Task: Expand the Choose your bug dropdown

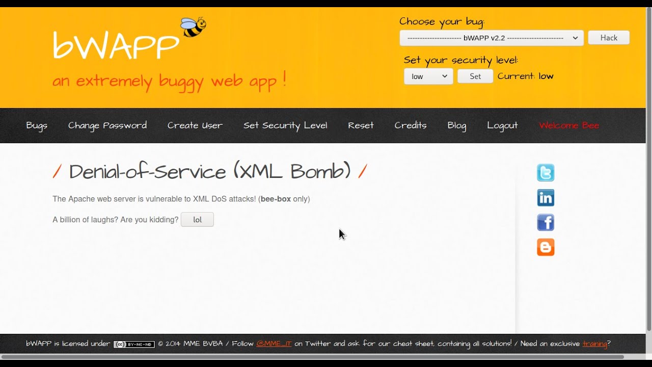Action: (x=492, y=38)
